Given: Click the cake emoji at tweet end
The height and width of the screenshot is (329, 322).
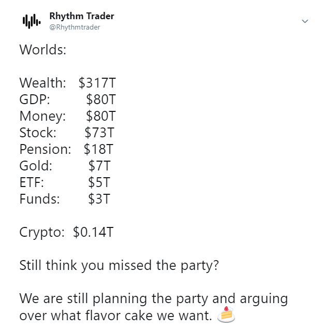Looking at the screenshot, I should (226, 314).
